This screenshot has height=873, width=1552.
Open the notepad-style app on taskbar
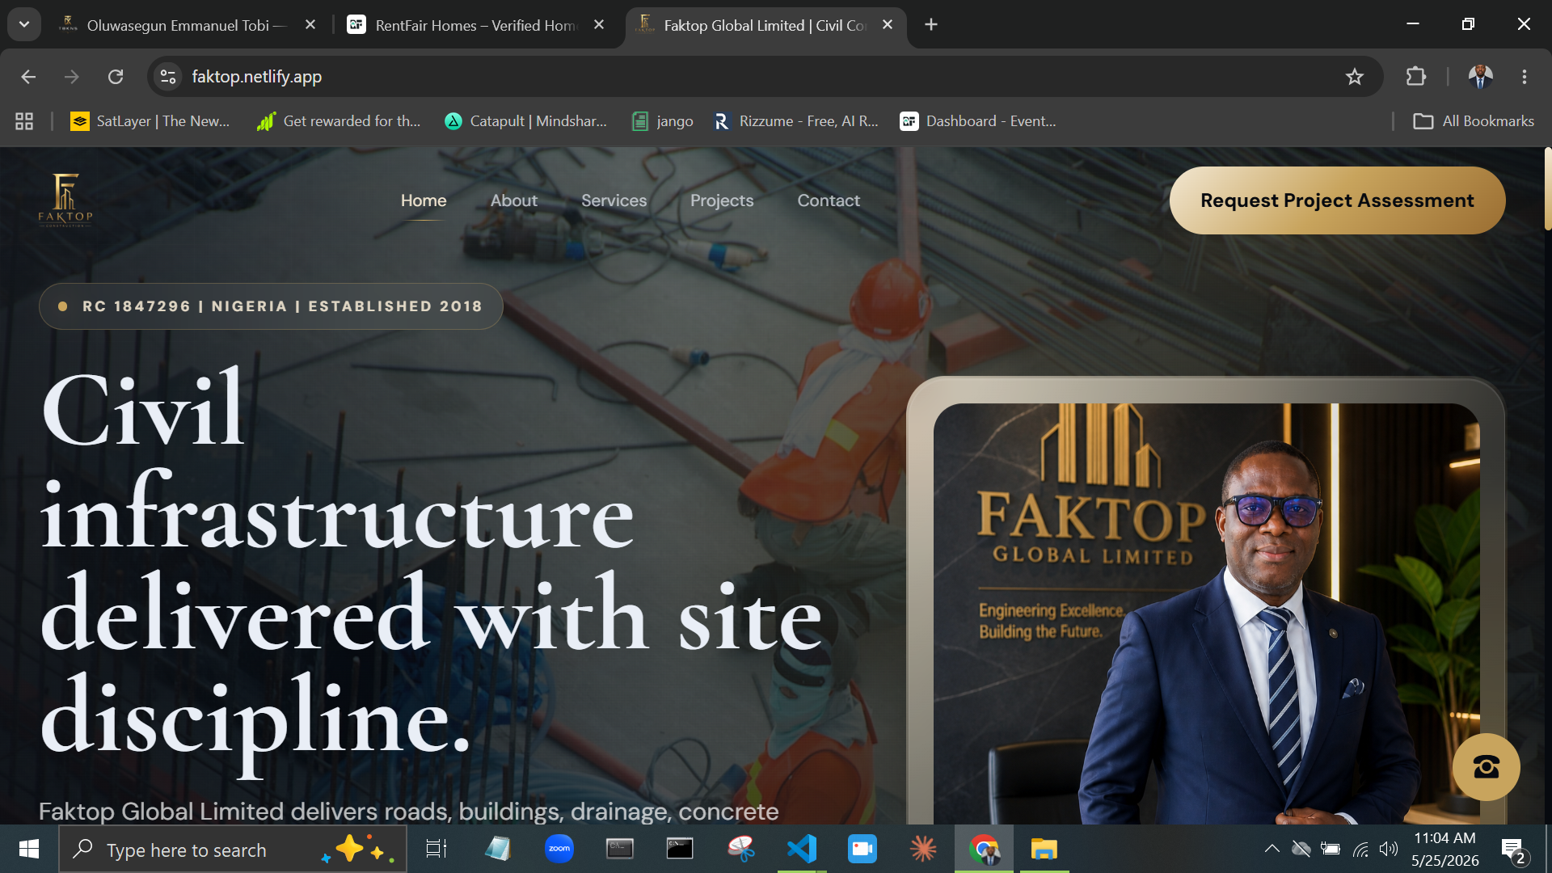(x=498, y=849)
